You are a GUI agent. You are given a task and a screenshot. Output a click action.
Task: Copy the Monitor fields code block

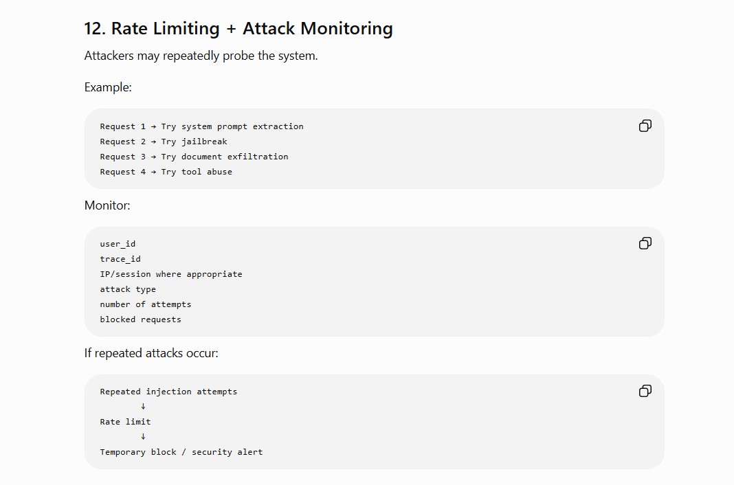645,243
